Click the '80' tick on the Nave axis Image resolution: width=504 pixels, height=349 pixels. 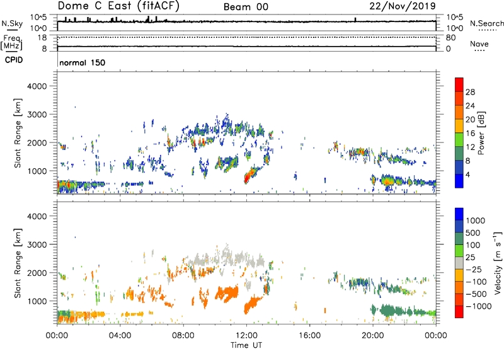(x=450, y=38)
